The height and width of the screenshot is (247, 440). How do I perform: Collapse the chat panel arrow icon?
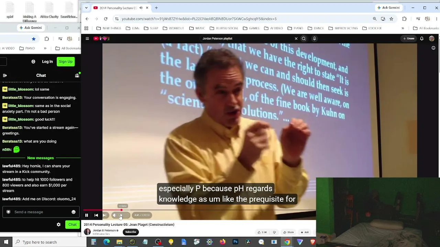click(x=5, y=75)
